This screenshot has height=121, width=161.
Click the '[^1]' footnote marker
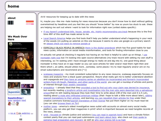click(x=84, y=70)
